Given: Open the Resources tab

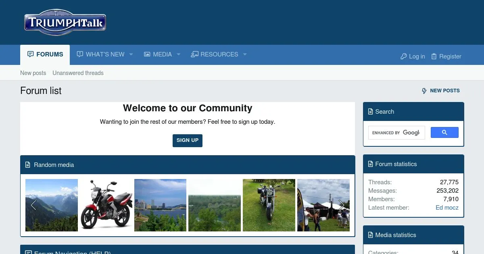Looking at the screenshot, I should 215,54.
